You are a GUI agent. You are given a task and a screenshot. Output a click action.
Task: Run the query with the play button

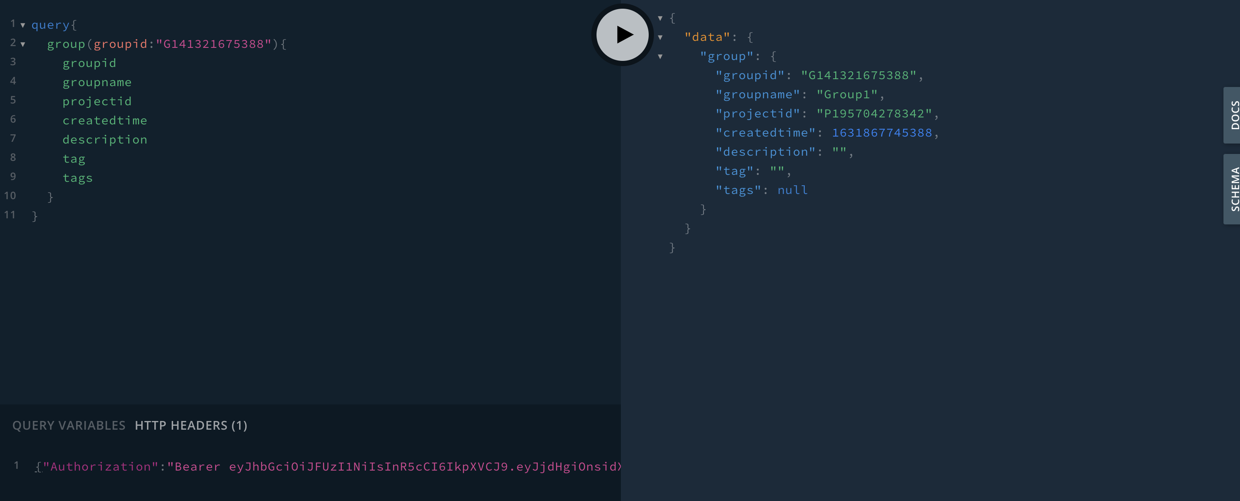point(623,35)
